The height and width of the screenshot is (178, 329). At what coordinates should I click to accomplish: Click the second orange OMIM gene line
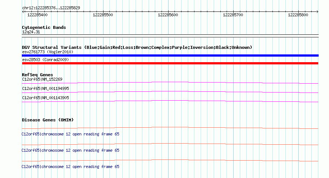click(170, 144)
